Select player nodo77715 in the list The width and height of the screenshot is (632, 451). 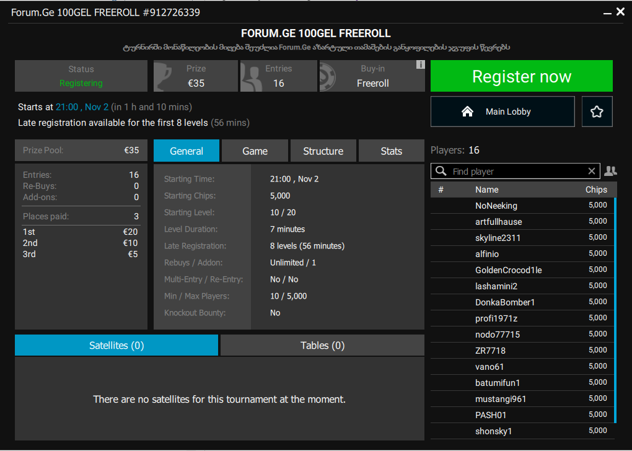pyautogui.click(x=522, y=335)
